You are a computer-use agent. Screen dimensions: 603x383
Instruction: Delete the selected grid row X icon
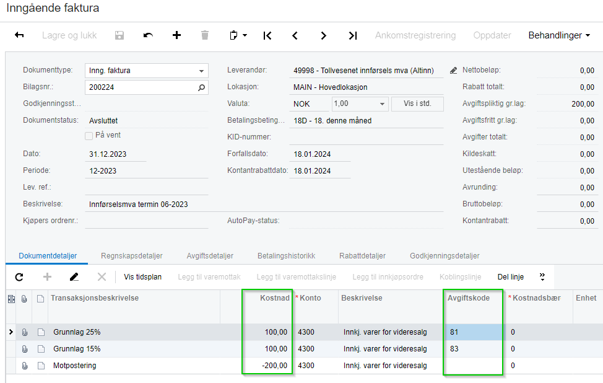[102, 277]
